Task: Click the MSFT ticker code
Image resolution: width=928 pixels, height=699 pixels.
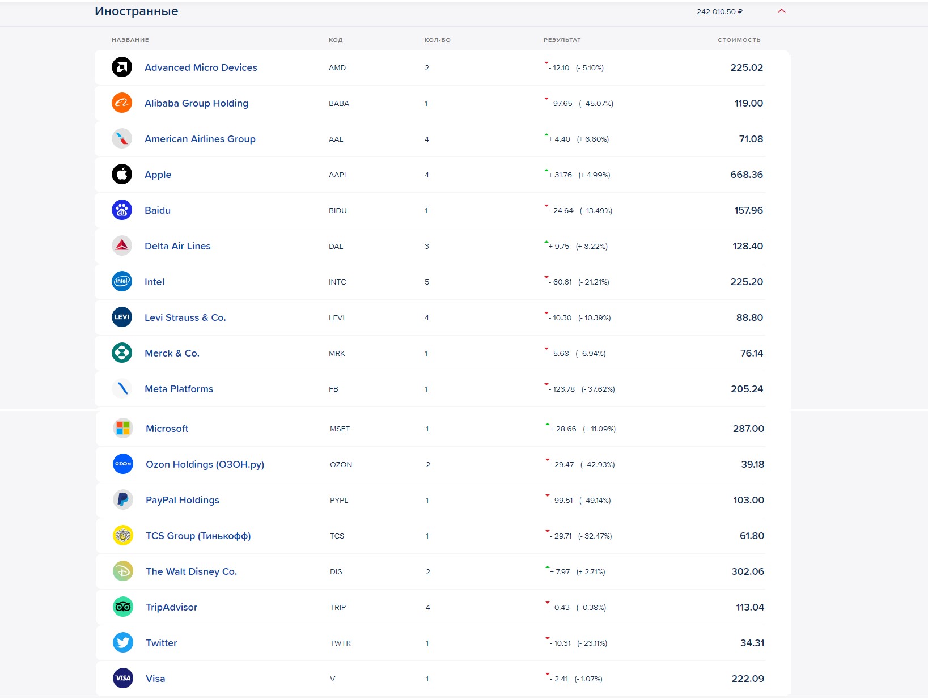Action: click(340, 429)
